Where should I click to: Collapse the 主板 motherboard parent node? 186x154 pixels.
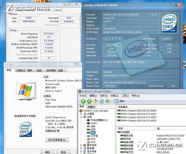coord(81,117)
